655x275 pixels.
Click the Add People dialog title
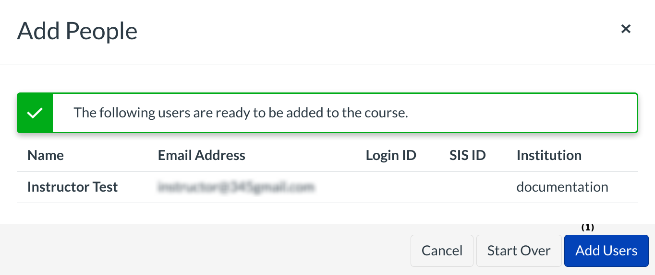(x=77, y=31)
